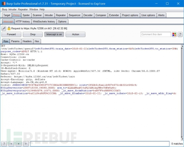
Task: Forward the intercepted request
Action: [x=11, y=34]
